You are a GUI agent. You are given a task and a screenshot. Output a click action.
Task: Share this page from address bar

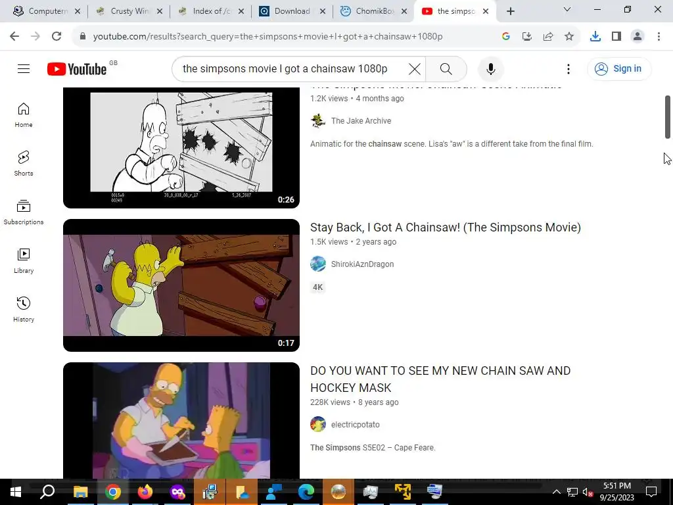548,36
